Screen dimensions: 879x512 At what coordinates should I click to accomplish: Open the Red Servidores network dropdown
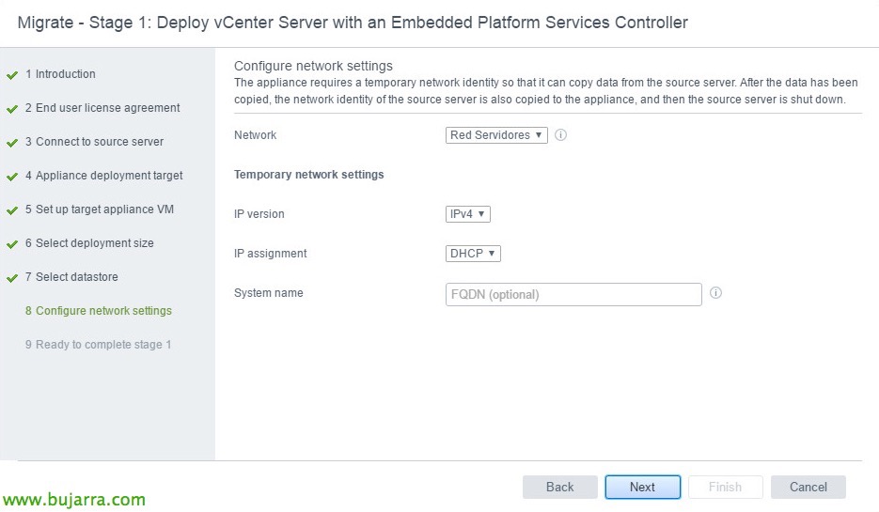[496, 135]
